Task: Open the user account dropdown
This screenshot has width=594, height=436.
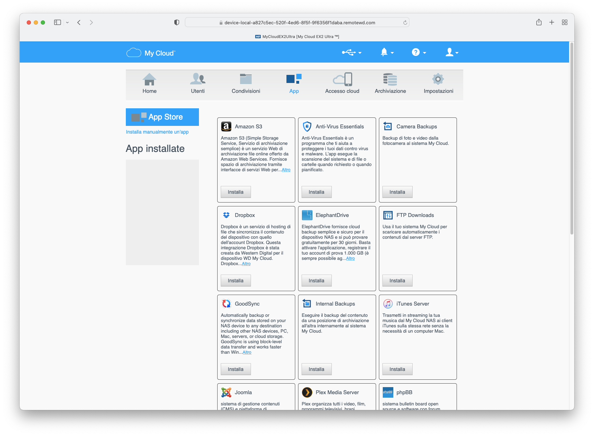Action: 452,52
